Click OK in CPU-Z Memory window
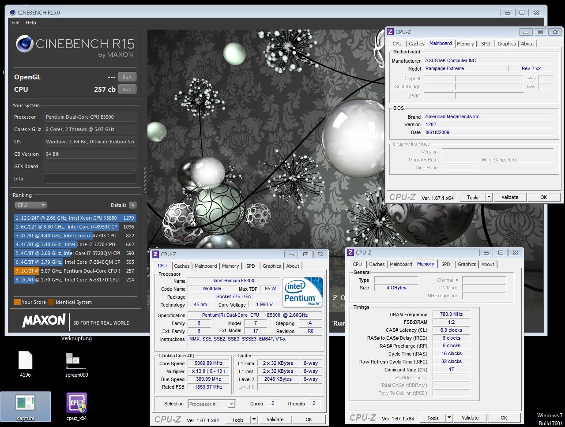Image resolution: width=565 pixels, height=427 pixels. coord(504,418)
